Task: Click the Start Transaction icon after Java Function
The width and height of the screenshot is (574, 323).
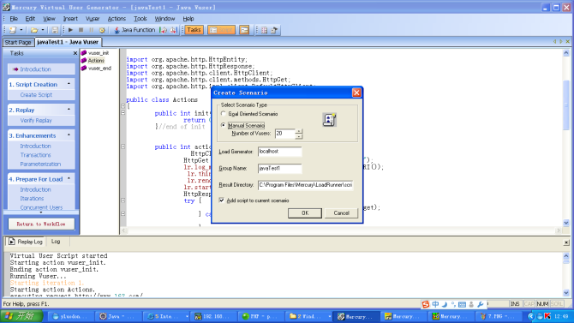Action: click(x=164, y=30)
